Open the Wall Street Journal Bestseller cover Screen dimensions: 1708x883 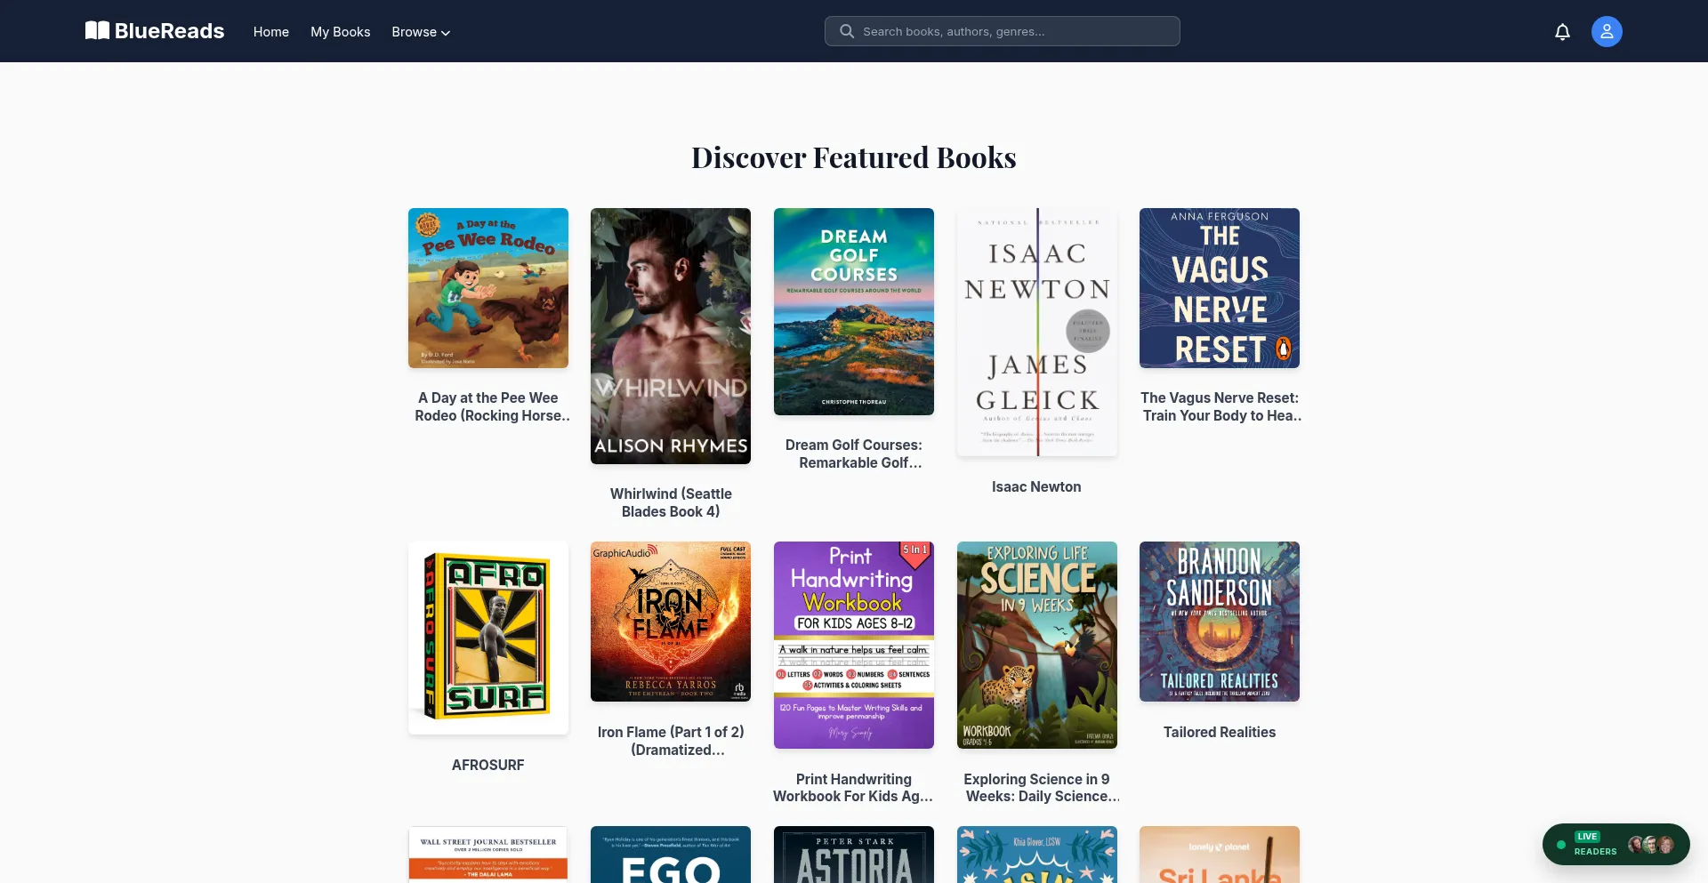(x=488, y=855)
